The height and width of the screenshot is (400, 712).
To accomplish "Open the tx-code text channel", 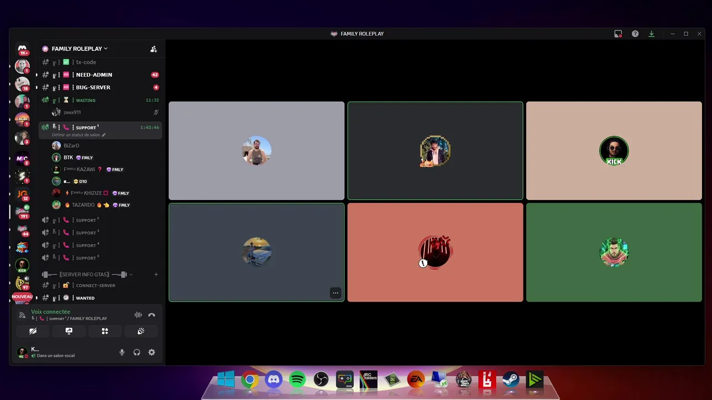I will click(100, 62).
